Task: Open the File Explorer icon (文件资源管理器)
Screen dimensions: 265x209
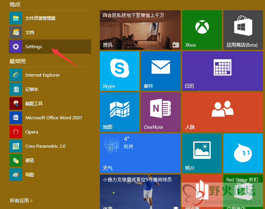Action: point(16,18)
